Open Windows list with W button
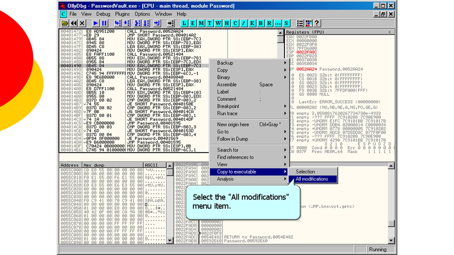Screen dimensions: 454x255 (218, 23)
